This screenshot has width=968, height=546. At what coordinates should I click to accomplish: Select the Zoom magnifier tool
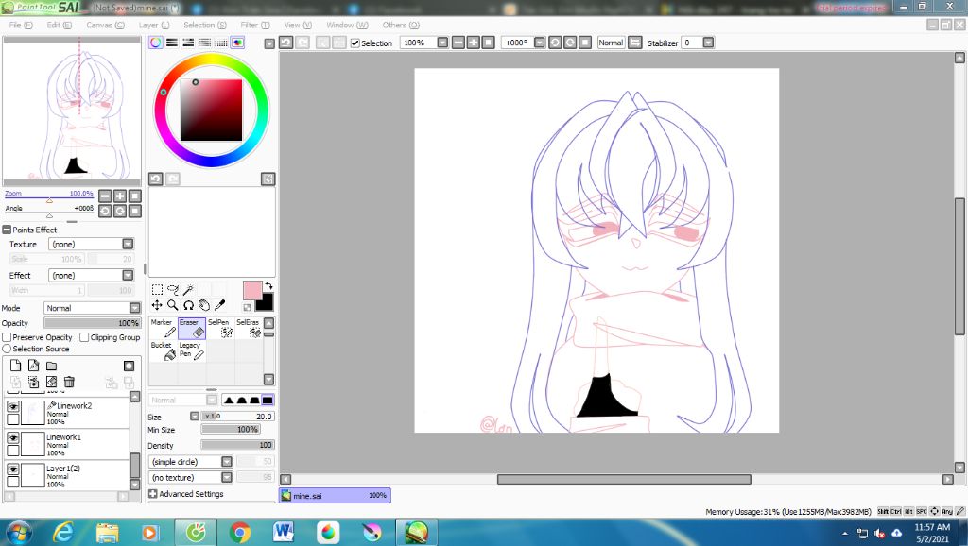pos(173,305)
